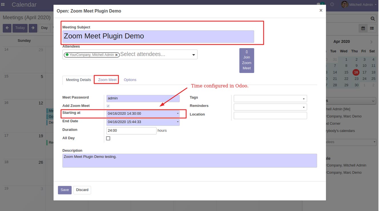Save the meeting

[x=65, y=190]
